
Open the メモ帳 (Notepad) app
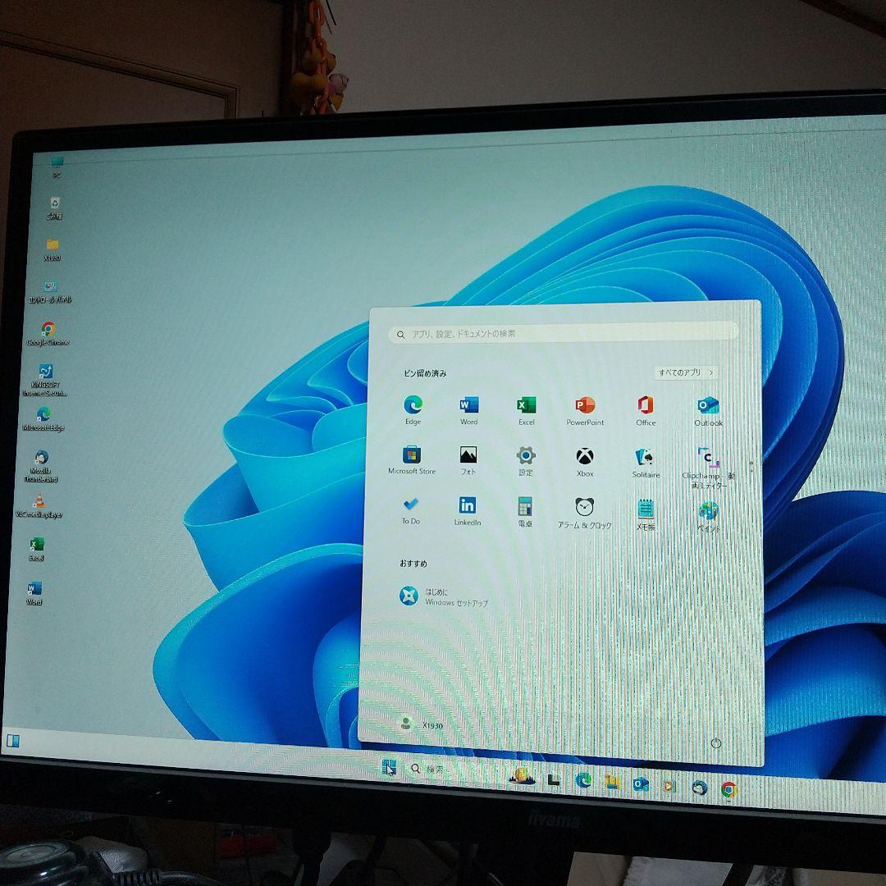pyautogui.click(x=646, y=514)
